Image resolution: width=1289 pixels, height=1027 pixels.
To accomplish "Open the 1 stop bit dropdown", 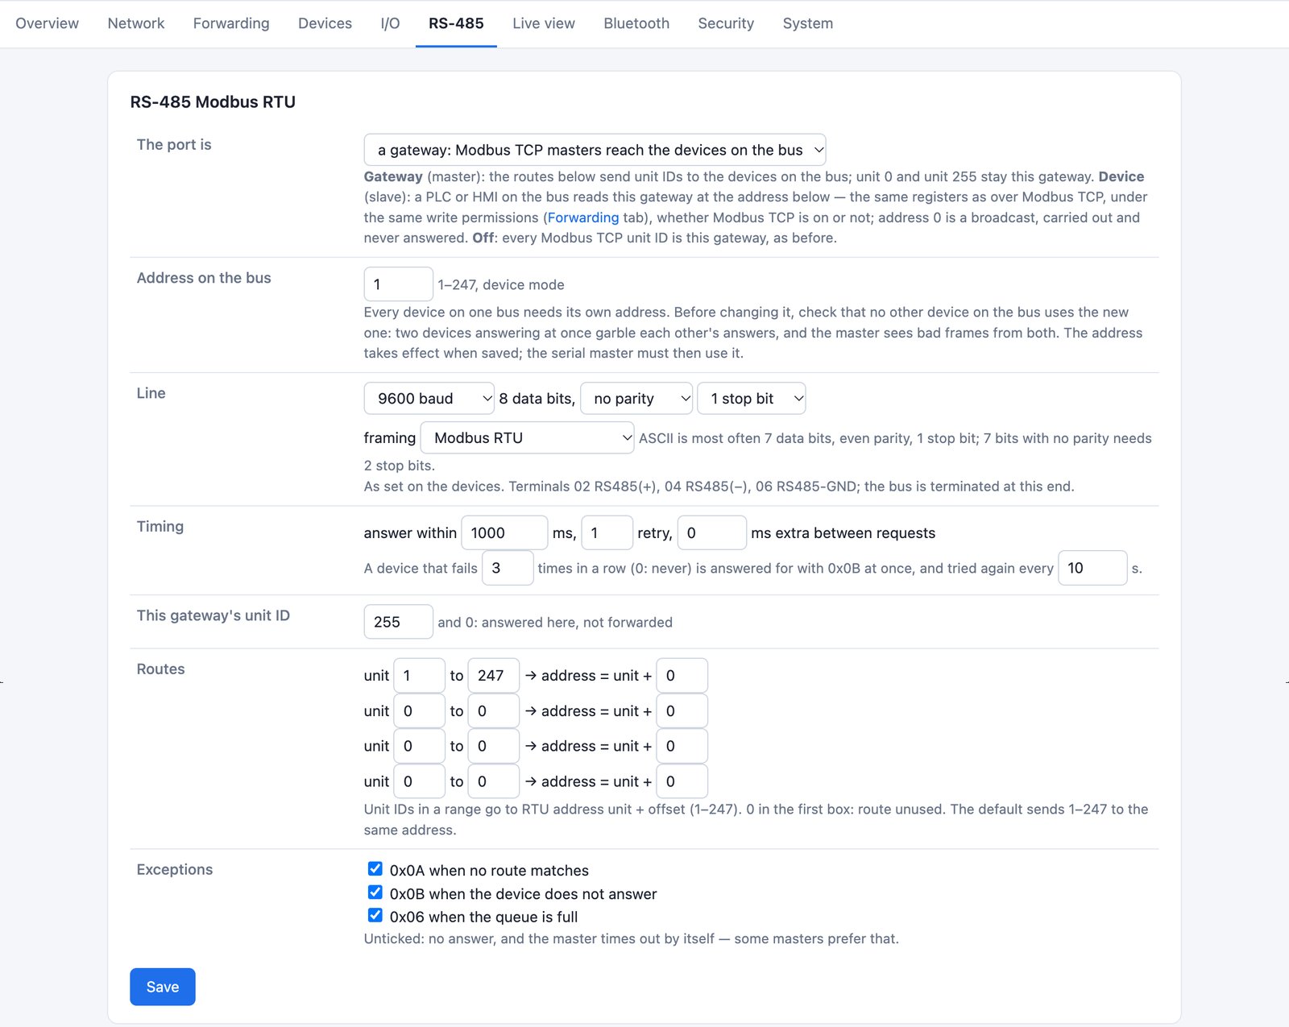I will [751, 398].
